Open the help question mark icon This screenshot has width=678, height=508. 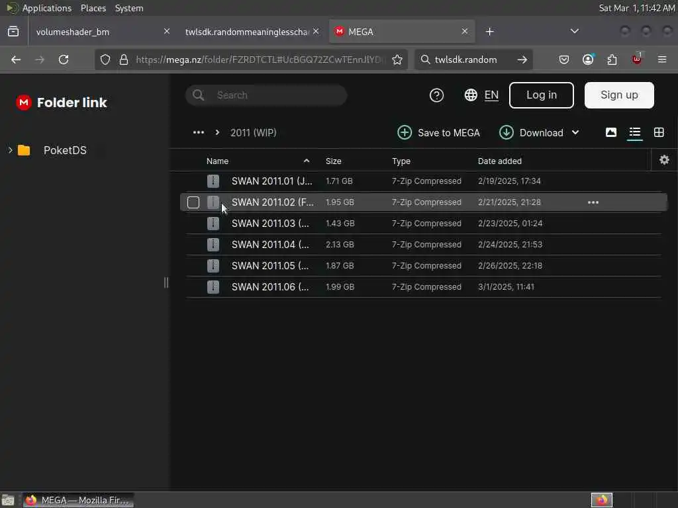point(436,95)
